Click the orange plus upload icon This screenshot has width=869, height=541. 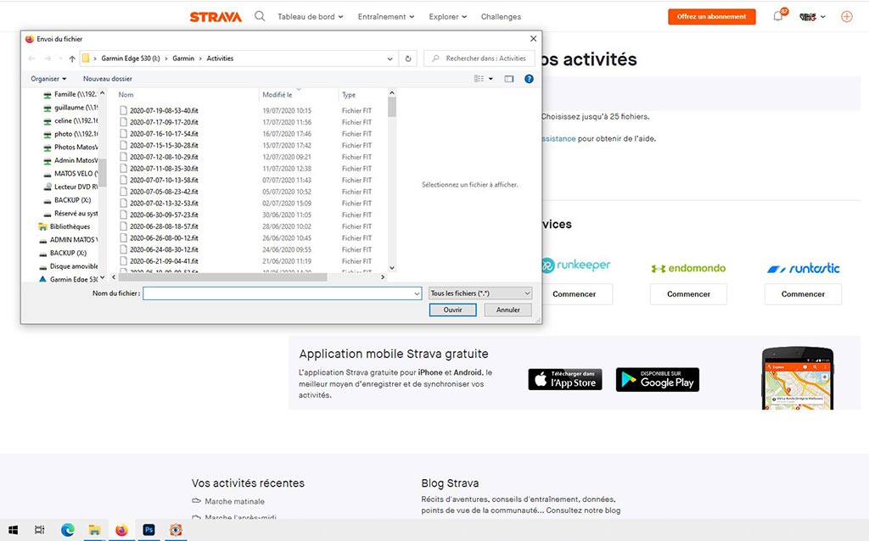(847, 17)
